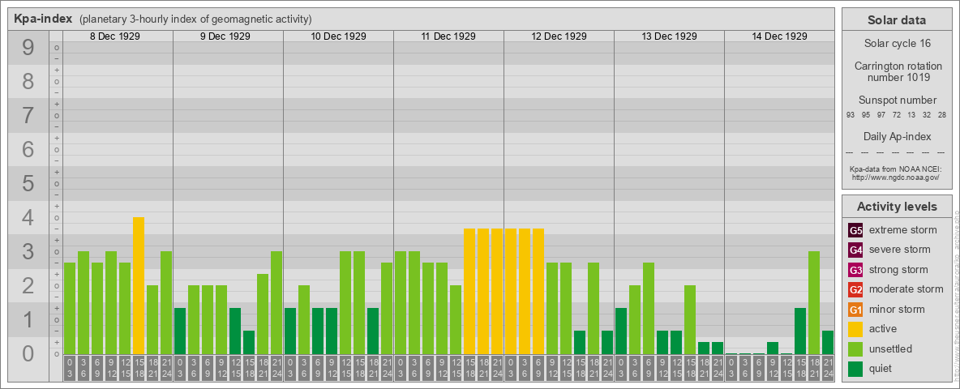
Task: Click 'Carrington rotation number 1019' text
Action: (898, 71)
